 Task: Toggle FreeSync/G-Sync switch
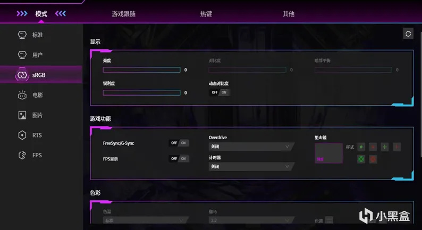[179, 143]
